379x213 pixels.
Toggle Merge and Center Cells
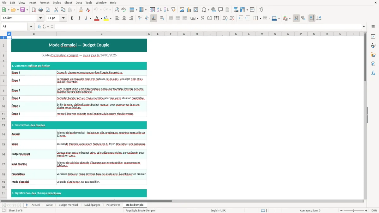171,18
